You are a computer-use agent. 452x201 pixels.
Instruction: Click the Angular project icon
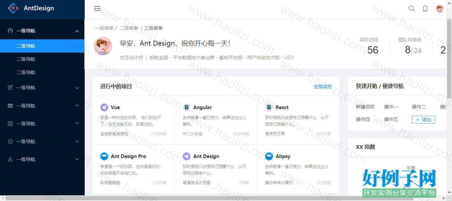187,107
